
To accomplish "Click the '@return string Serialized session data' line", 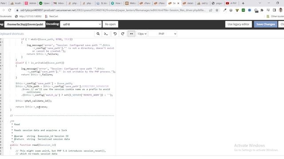I will [42, 139].
